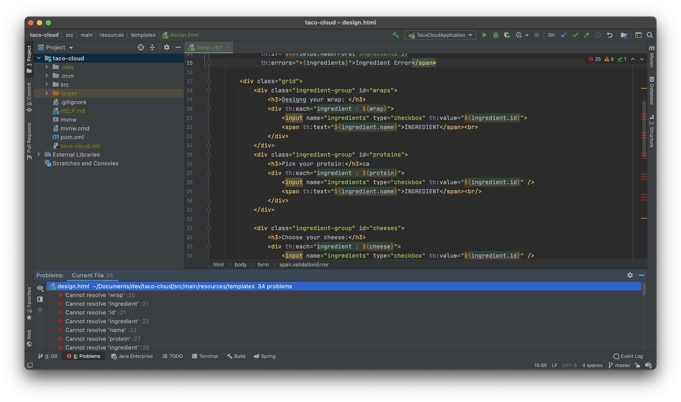The width and height of the screenshot is (681, 402).
Task: Open the master branch popup in status bar
Action: tap(619, 365)
